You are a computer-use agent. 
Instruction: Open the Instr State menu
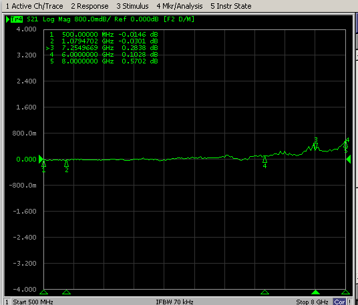coord(231,6)
